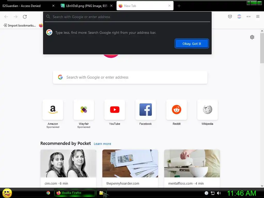
Task: Select Mozilla Firefox taskbar button
Action: [x=75, y=193]
